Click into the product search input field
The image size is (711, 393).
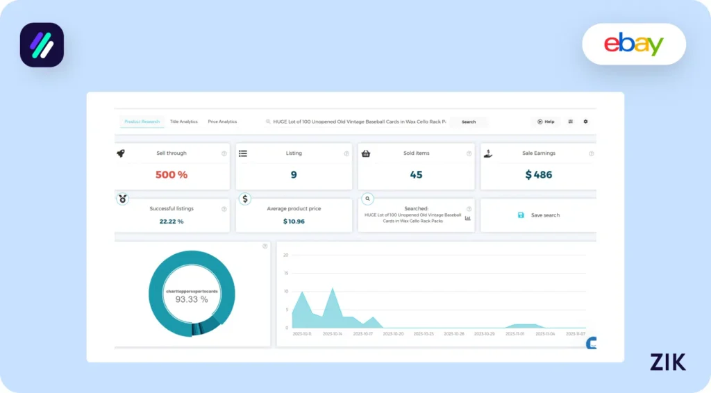point(358,122)
